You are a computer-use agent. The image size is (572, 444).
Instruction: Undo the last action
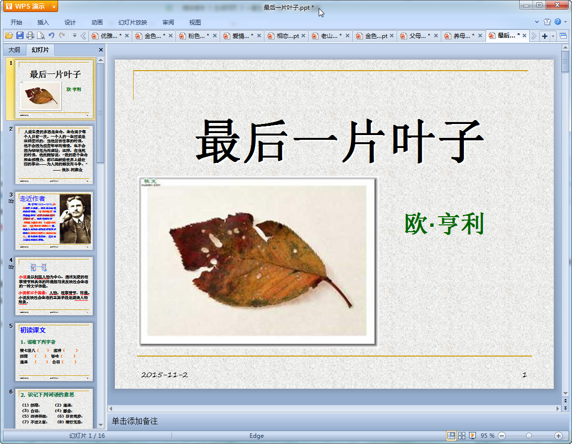(51, 36)
